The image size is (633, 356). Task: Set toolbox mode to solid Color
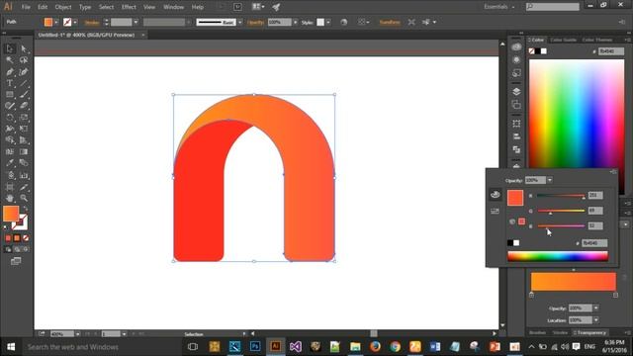click(x=8, y=238)
